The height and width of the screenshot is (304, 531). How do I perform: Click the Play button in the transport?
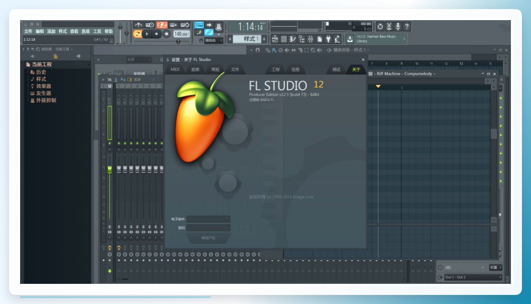tap(147, 34)
